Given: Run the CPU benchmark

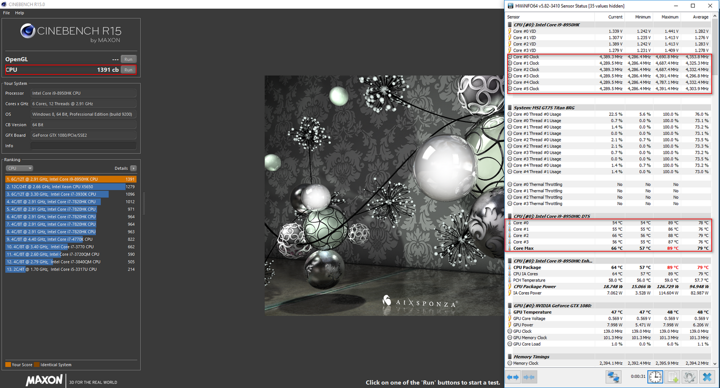Looking at the screenshot, I should point(128,70).
